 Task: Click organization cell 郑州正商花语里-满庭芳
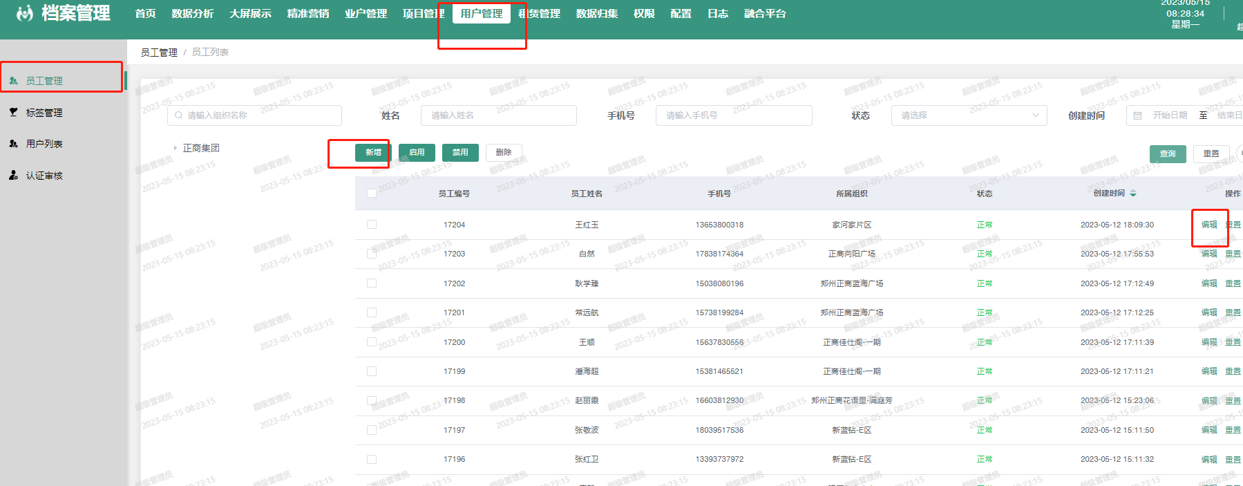coord(852,400)
